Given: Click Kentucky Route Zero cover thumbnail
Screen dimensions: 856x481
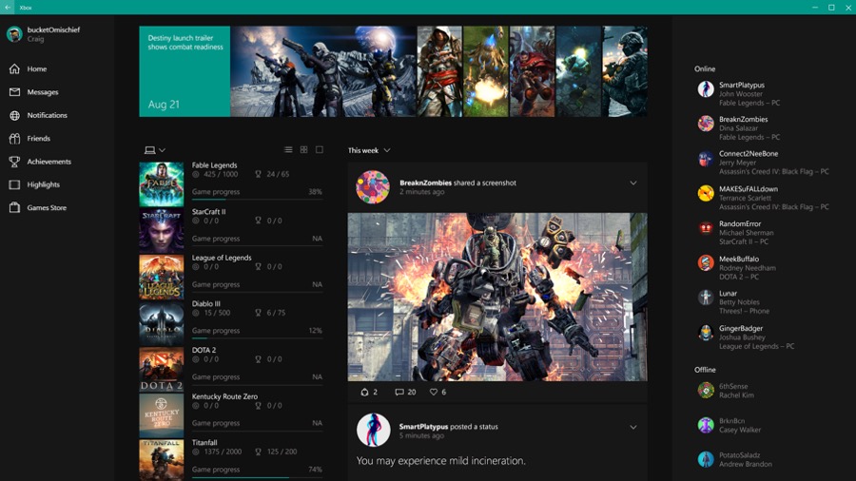Looking at the screenshot, I should tap(162, 415).
